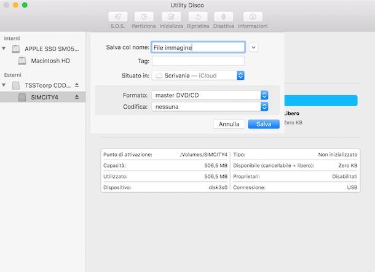Click the S.O.S. first aid toolbar icon
Image resolution: width=375 pixels, height=272 pixels.
(x=117, y=17)
